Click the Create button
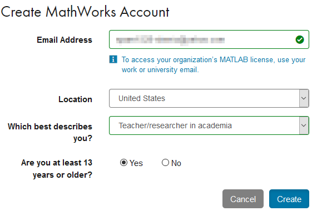The image size is (317, 211). (289, 199)
